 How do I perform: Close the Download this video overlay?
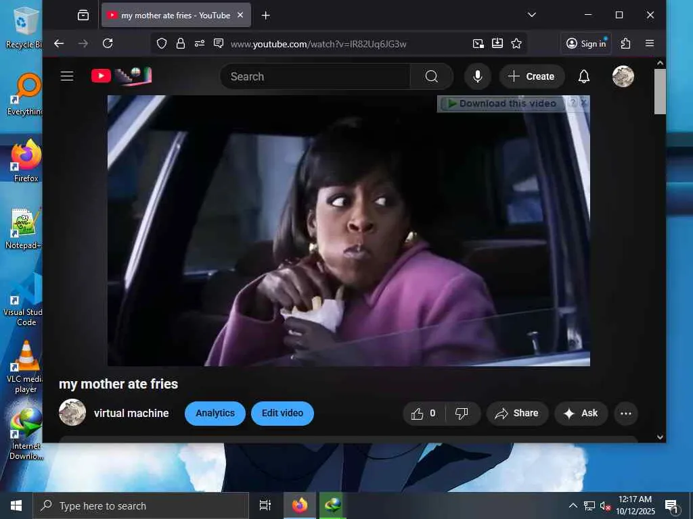pyautogui.click(x=584, y=103)
